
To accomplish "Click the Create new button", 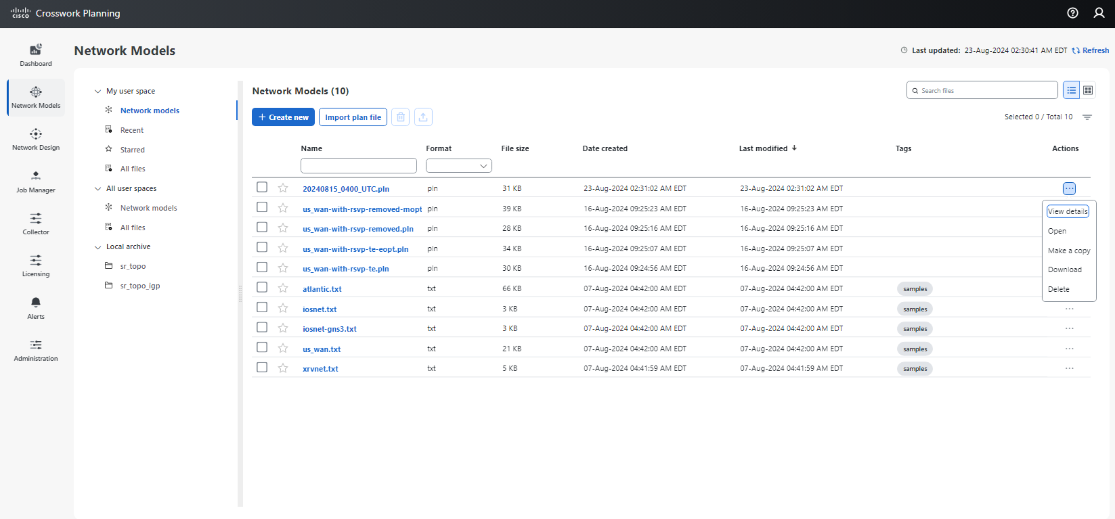I will pos(283,117).
